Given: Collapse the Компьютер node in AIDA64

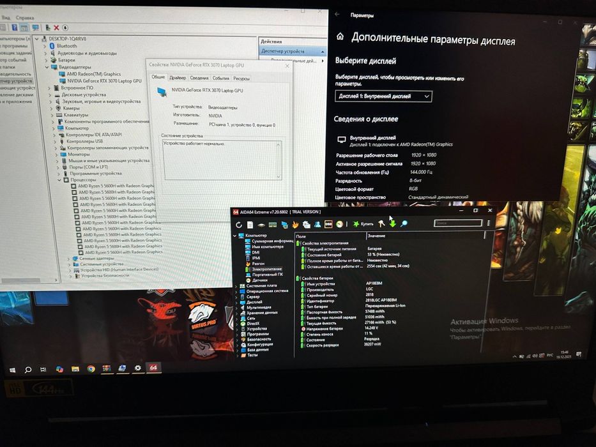Looking at the screenshot, I should pos(235,236).
